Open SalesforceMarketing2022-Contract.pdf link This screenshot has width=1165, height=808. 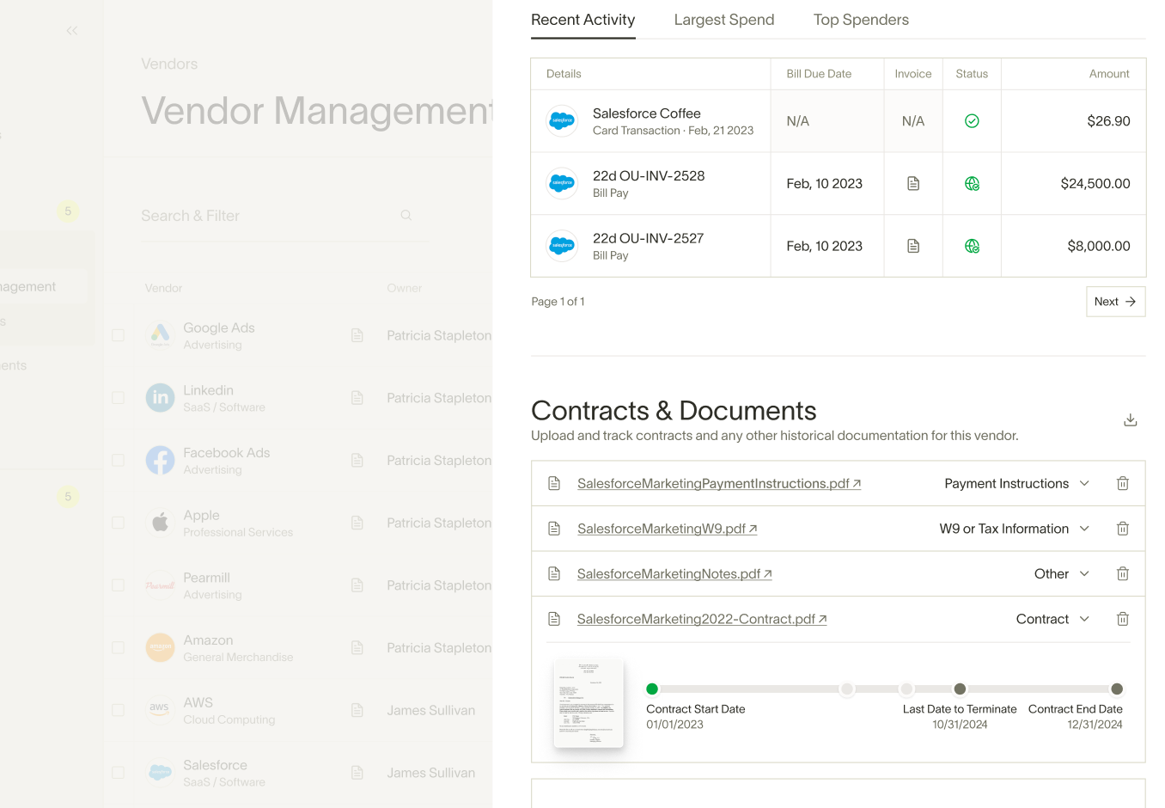click(x=702, y=619)
